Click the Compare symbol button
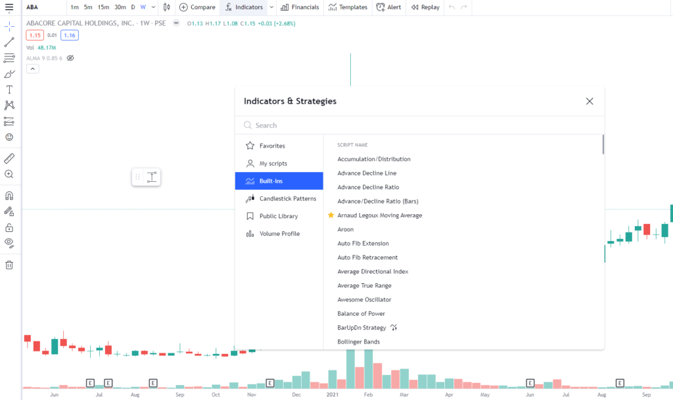This screenshot has height=400, width=673. coord(197,7)
